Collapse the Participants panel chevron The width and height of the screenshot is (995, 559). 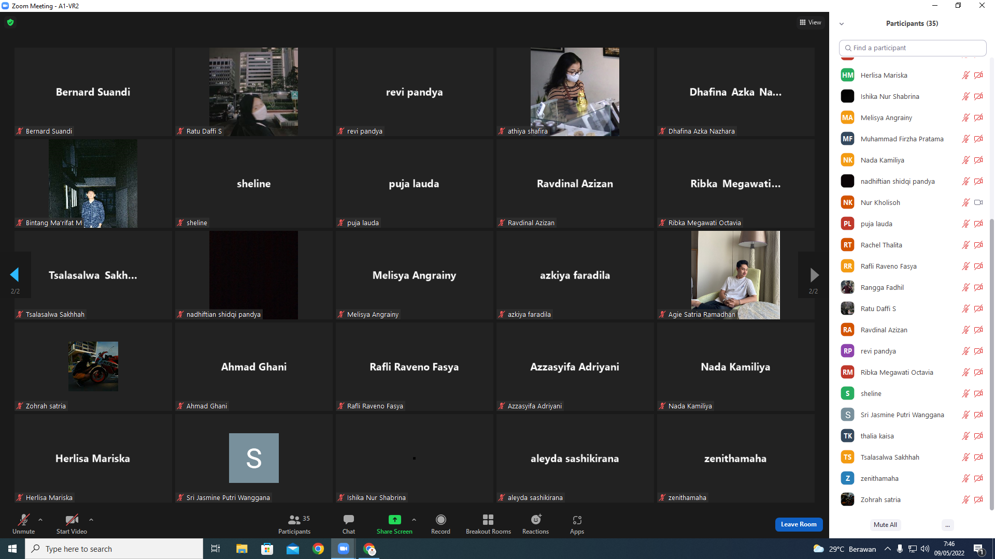[x=842, y=24]
